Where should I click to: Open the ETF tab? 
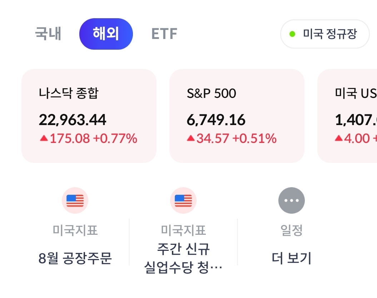pyautogui.click(x=164, y=34)
